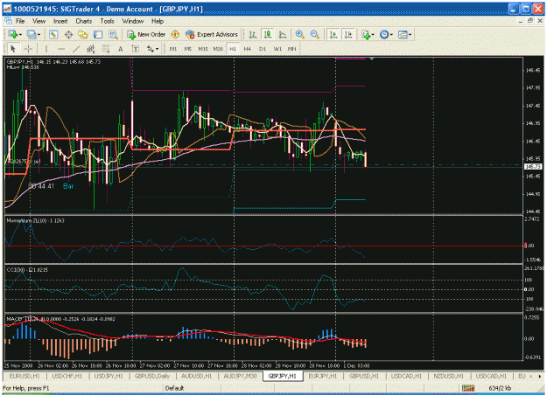Screen dimensions: 547x395
Task: Click the Zoom Out magnifier icon
Action: tap(315, 34)
